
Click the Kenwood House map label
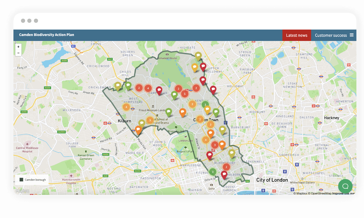(x=167, y=58)
